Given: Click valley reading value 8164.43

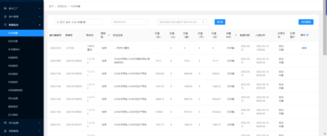Looking at the screenshot, I should click(216, 112).
